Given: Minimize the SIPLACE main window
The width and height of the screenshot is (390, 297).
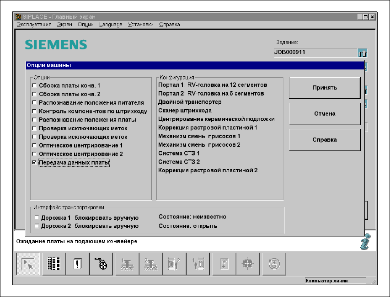Looking at the screenshot, I should click(360, 17).
